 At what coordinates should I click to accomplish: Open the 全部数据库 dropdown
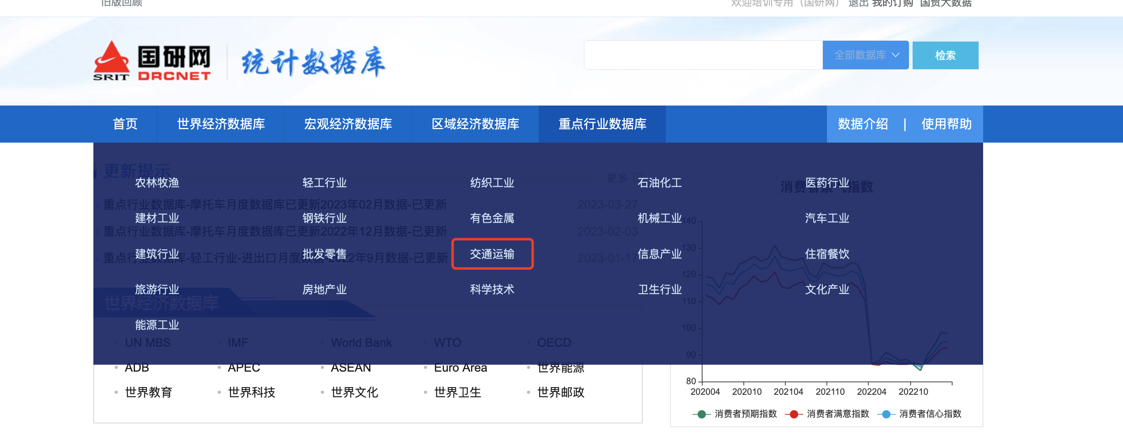[x=865, y=55]
